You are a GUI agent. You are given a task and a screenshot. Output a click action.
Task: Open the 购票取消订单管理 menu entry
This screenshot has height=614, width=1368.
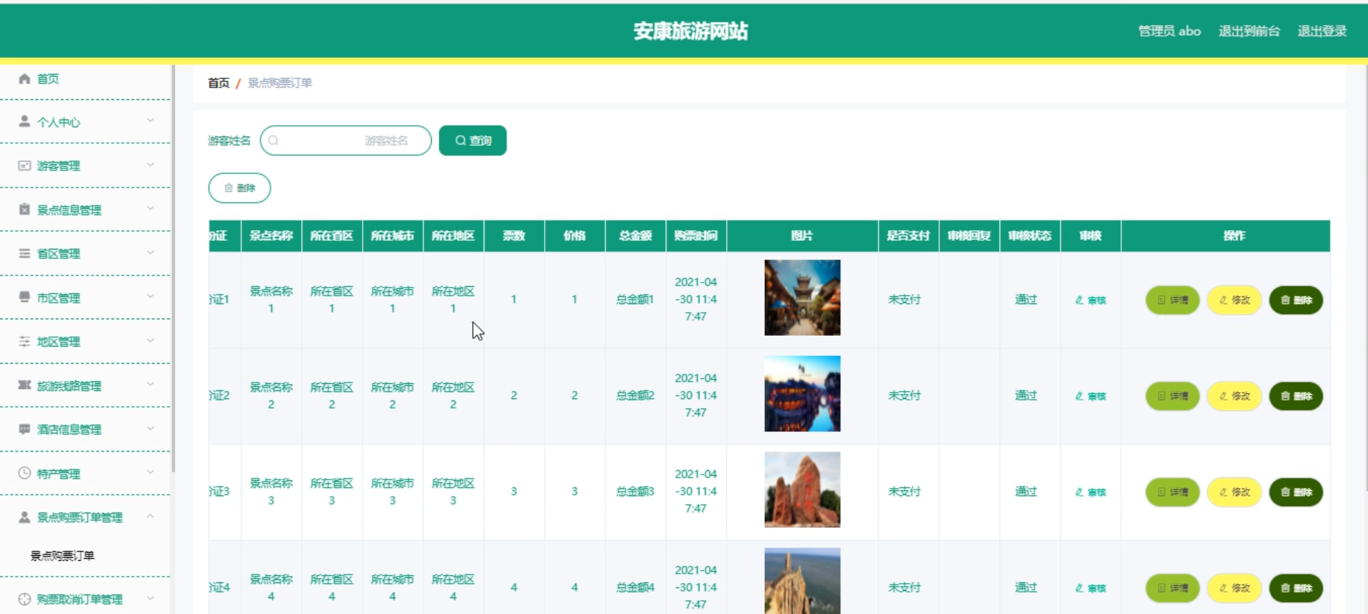point(85,599)
